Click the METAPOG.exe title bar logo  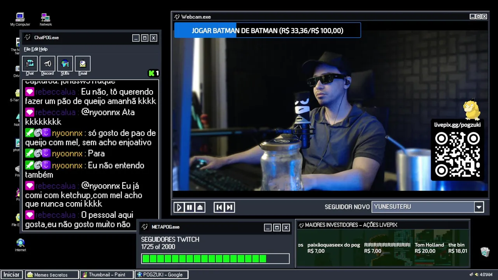[x=145, y=227]
